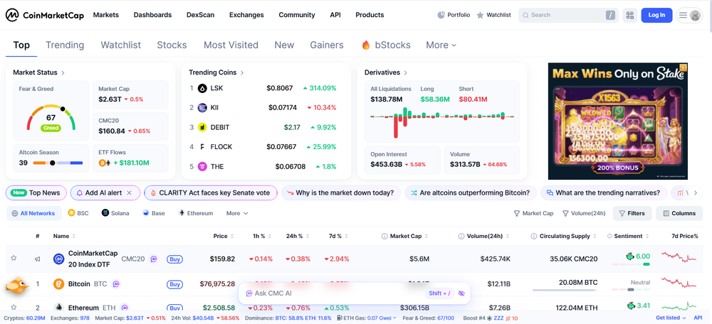The height and width of the screenshot is (324, 712).
Task: Click the ETH Gas pump icon
Action: coord(340,318)
